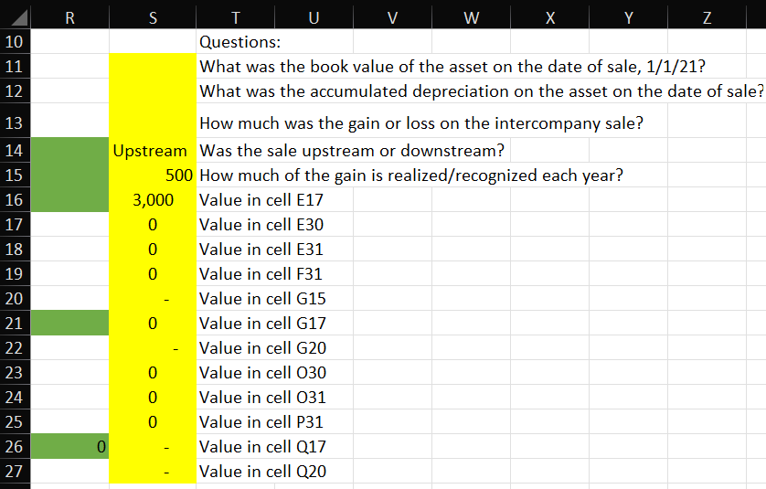The image size is (766, 489).
Task: Select yellow answer cell beside 'Value in cell E30'
Action: (x=153, y=224)
